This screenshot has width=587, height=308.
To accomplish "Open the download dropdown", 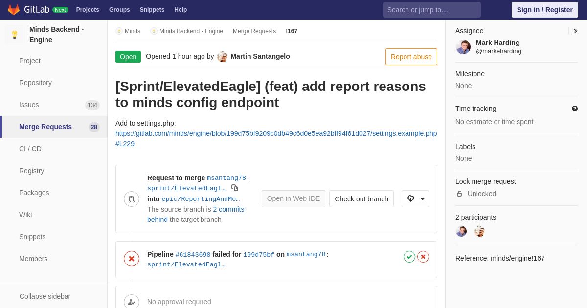I will click(415, 199).
